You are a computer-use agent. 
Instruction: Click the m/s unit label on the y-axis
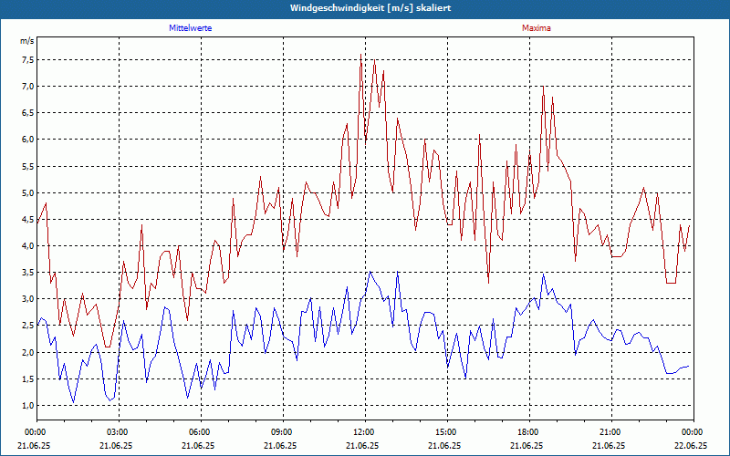[27, 41]
